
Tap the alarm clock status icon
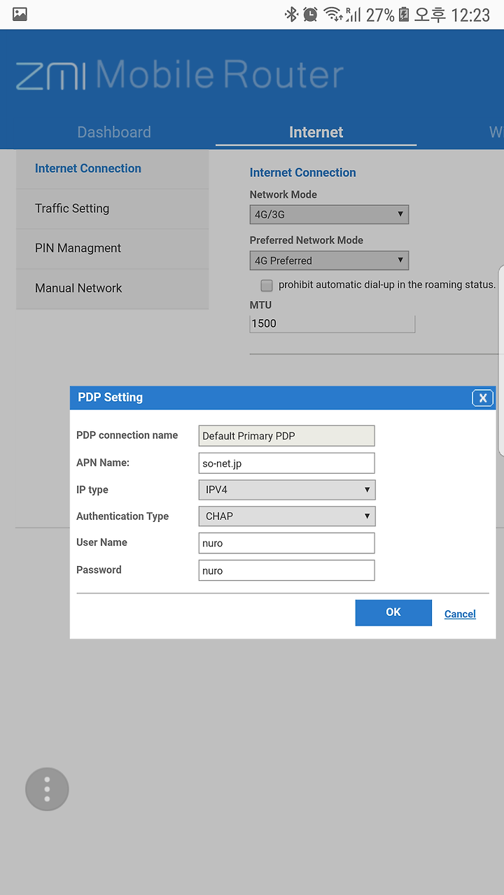[310, 14]
